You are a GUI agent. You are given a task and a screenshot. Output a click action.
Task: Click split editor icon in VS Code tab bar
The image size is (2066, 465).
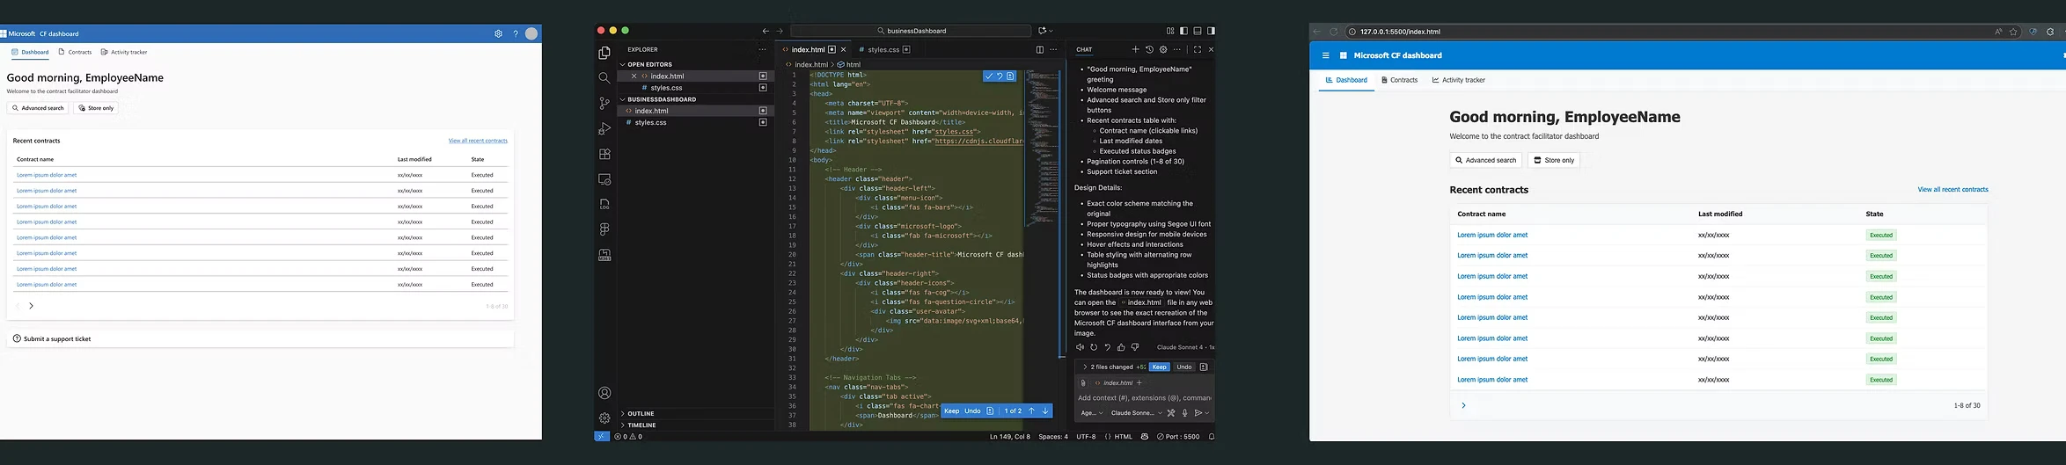pyautogui.click(x=1039, y=49)
